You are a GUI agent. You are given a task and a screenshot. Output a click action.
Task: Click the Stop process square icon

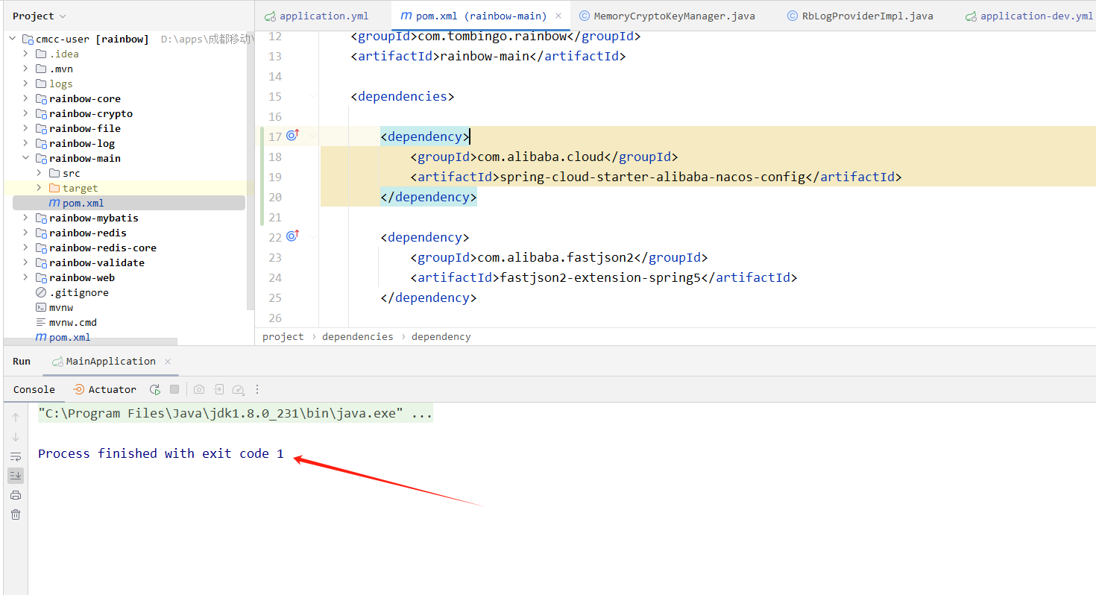[174, 389]
